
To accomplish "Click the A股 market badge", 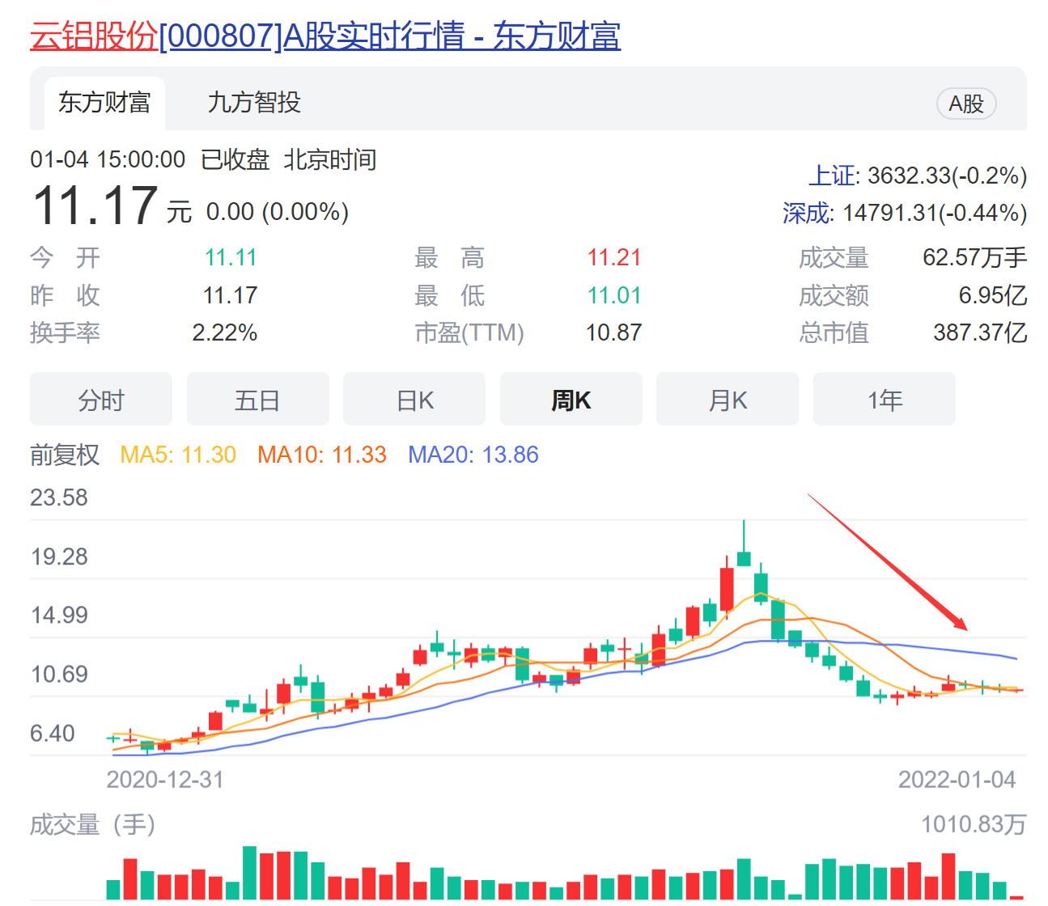I will [x=966, y=104].
